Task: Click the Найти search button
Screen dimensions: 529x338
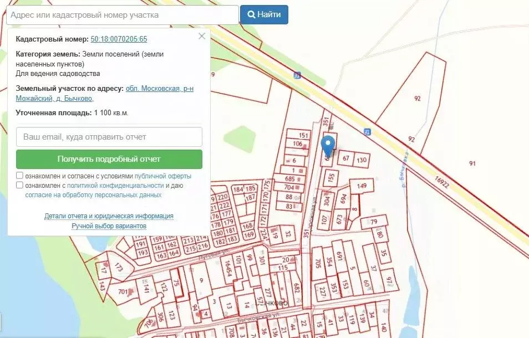Action: click(x=264, y=14)
